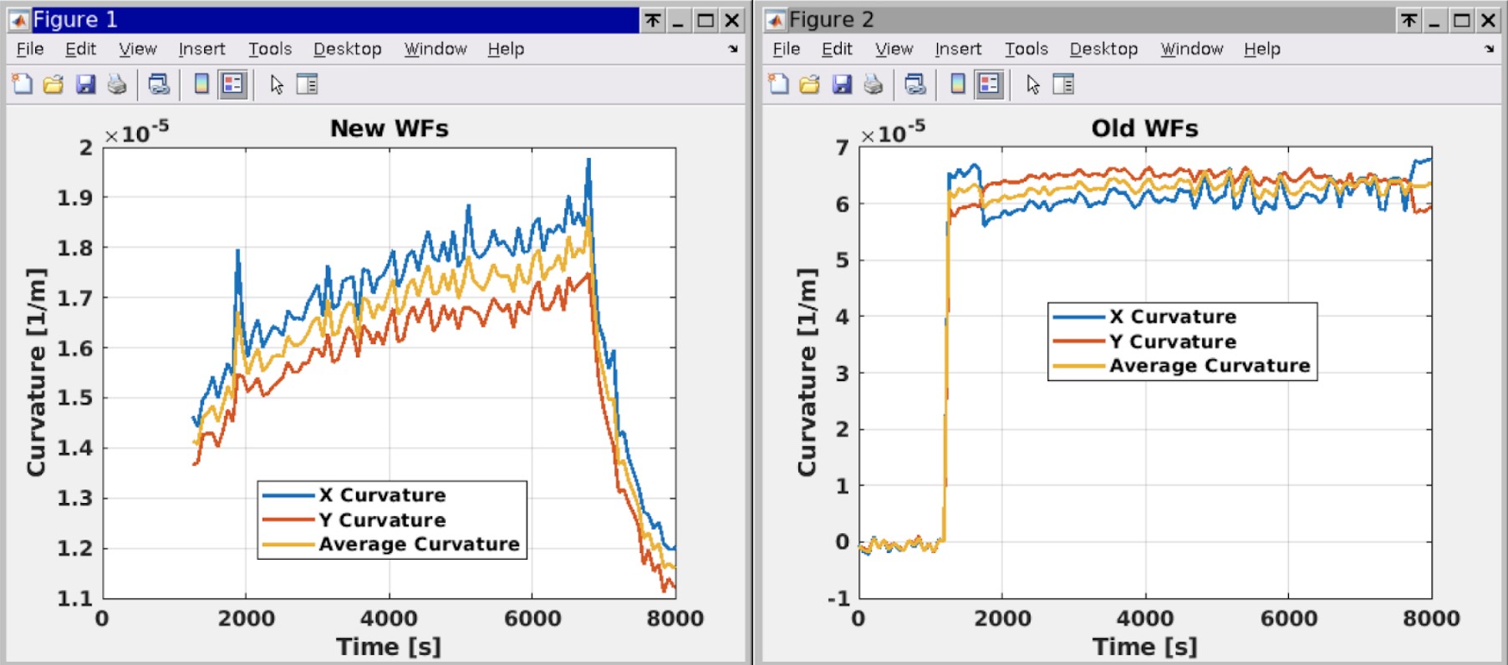Image resolution: width=1508 pixels, height=665 pixels.
Task: Open a file from Figure 1 toolbar
Action: tap(53, 84)
